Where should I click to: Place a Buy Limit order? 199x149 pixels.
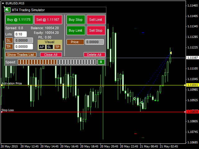click(x=76, y=30)
